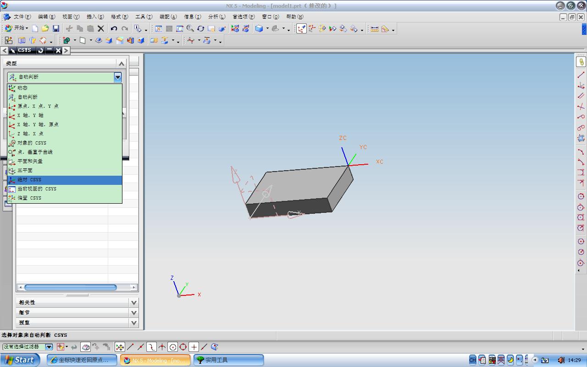The height and width of the screenshot is (367, 587).
Task: Expand the 相关性 section
Action: (x=134, y=302)
